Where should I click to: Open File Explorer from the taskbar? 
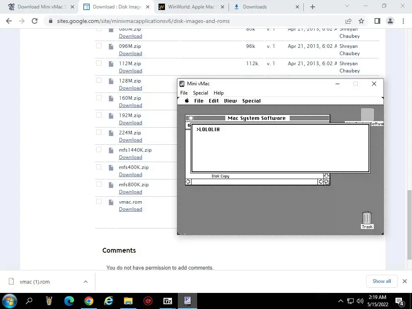pyautogui.click(x=128, y=301)
